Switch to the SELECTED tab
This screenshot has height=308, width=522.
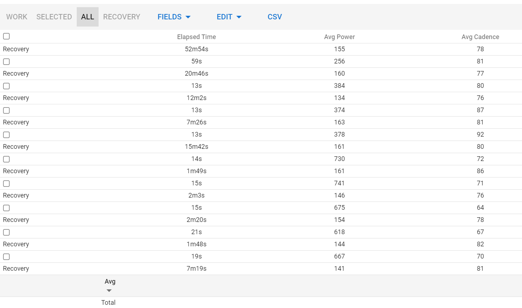point(54,17)
